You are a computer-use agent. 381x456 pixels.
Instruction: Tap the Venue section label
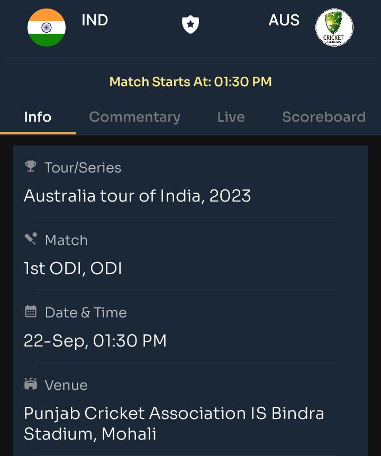pos(66,385)
